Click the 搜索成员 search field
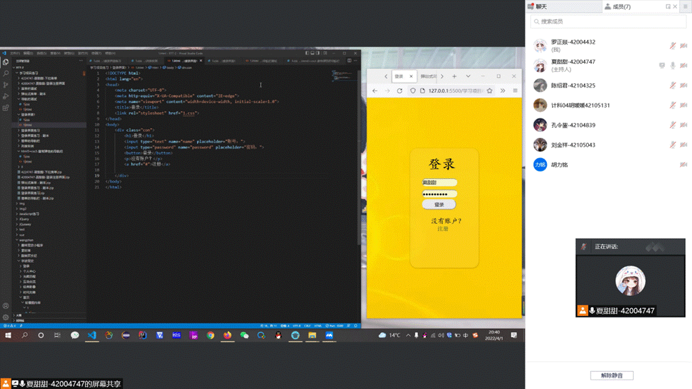692x389 pixels. (608, 21)
